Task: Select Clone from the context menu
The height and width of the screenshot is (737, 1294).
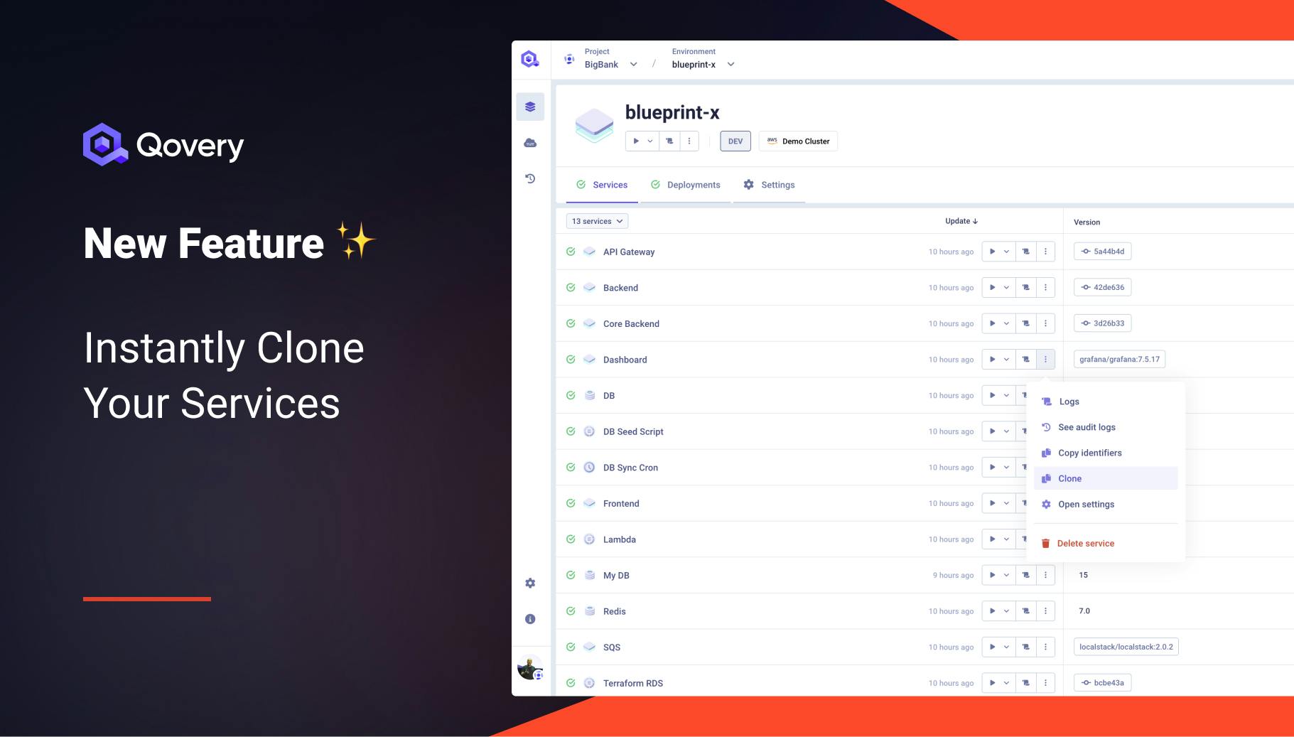Action: click(x=1069, y=478)
